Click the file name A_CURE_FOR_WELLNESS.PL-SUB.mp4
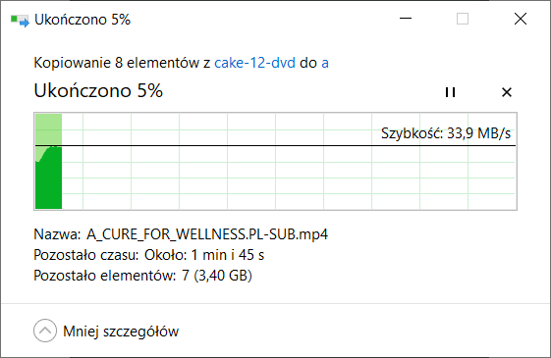551x358 pixels. tap(207, 234)
